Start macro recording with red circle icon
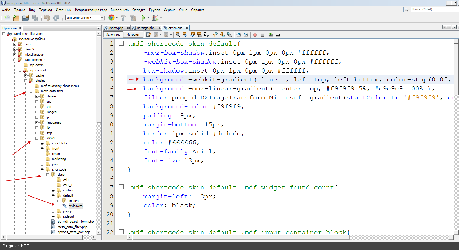 [x=255, y=35]
